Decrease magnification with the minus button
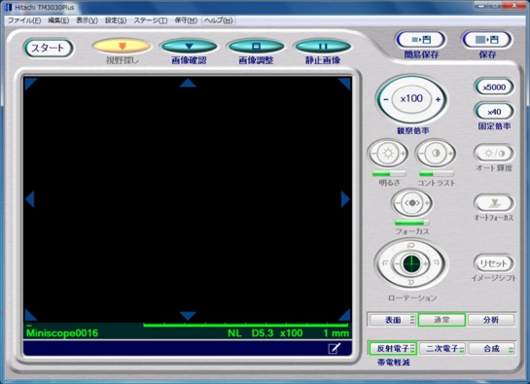This screenshot has height=384, width=530. 386,99
